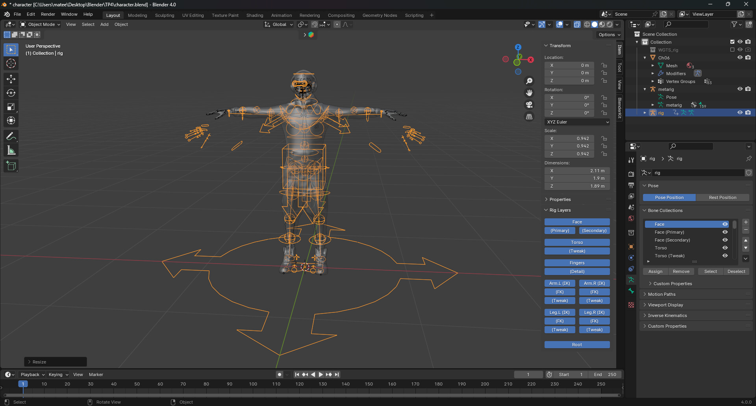Screen dimensions: 756x406
Task: Jump to timeline start frame
Action: click(x=297, y=375)
